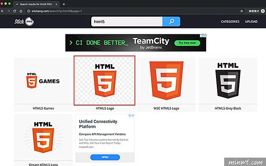Click the OPEN button in the ad

(x=105, y=157)
